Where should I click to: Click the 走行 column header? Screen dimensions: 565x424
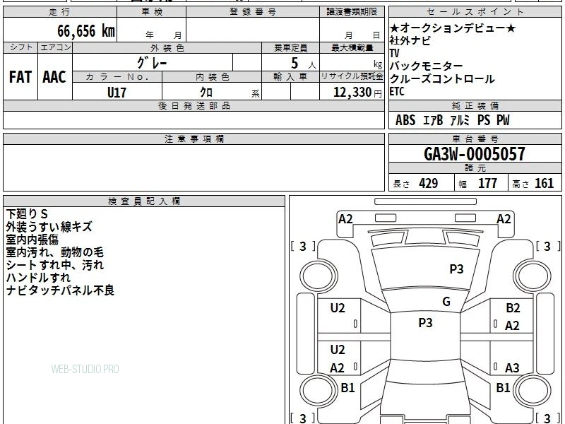tap(60, 12)
